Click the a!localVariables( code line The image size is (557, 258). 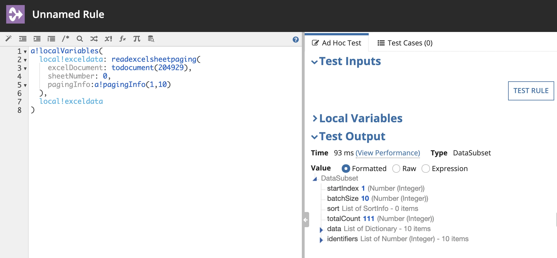(67, 51)
